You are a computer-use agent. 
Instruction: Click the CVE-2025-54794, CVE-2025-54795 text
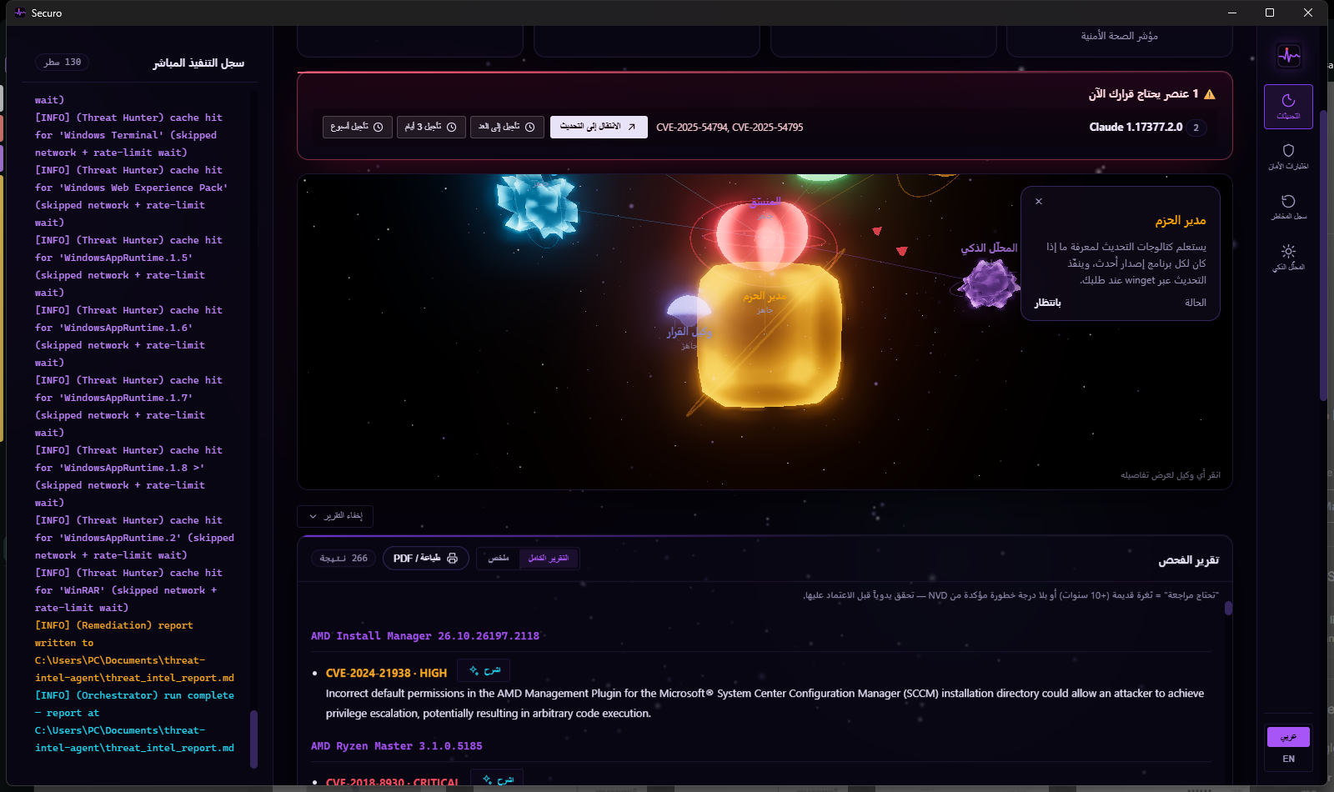(x=730, y=128)
